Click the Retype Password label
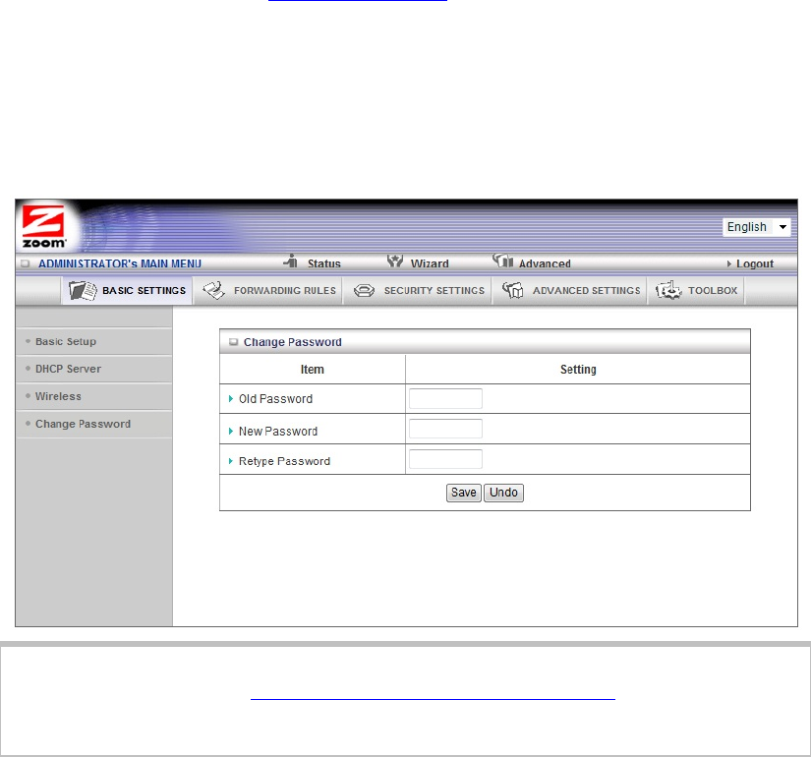Viewport: 811px width, 757px height. pyautogui.click(x=284, y=461)
